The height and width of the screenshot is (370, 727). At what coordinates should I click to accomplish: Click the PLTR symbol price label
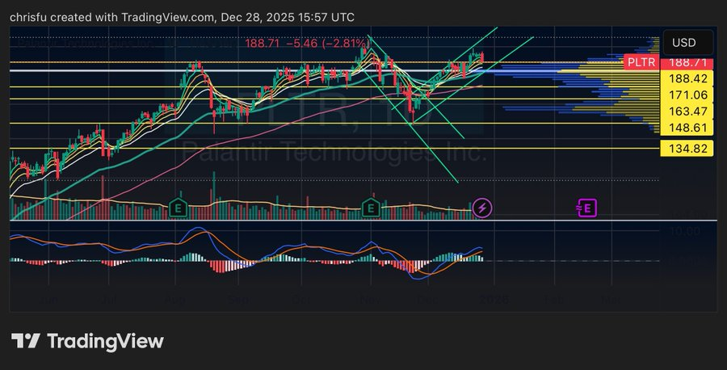[641, 62]
